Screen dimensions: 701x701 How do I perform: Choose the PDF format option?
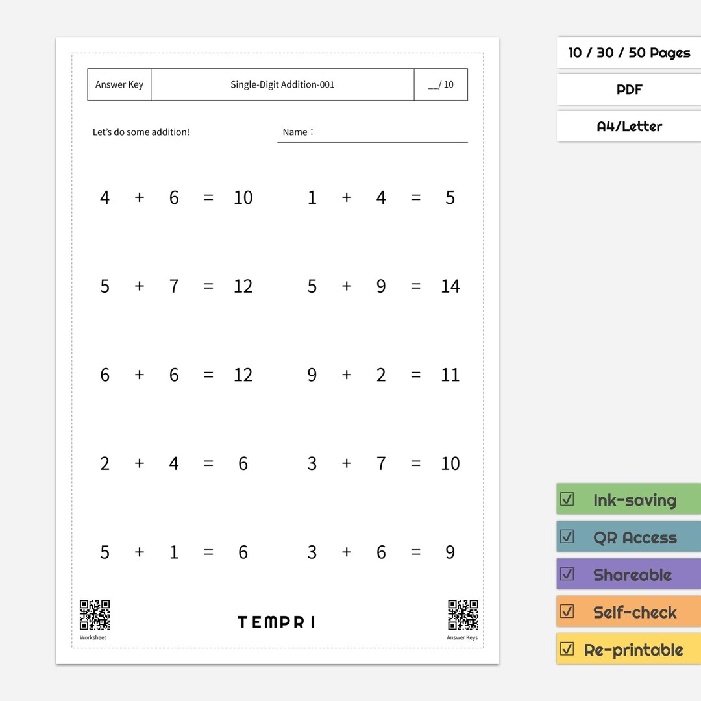(628, 90)
